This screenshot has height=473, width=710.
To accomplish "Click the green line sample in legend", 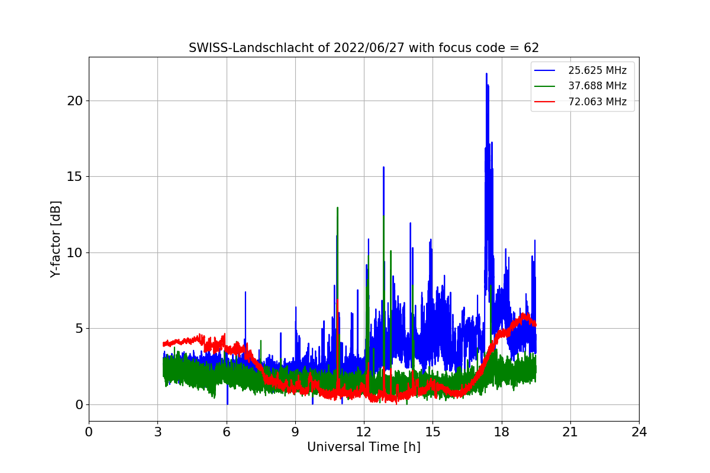I will [545, 86].
